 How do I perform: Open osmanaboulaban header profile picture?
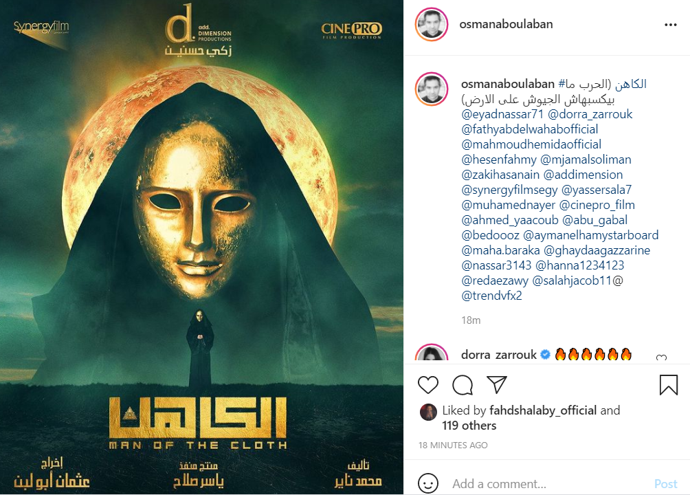(432, 24)
